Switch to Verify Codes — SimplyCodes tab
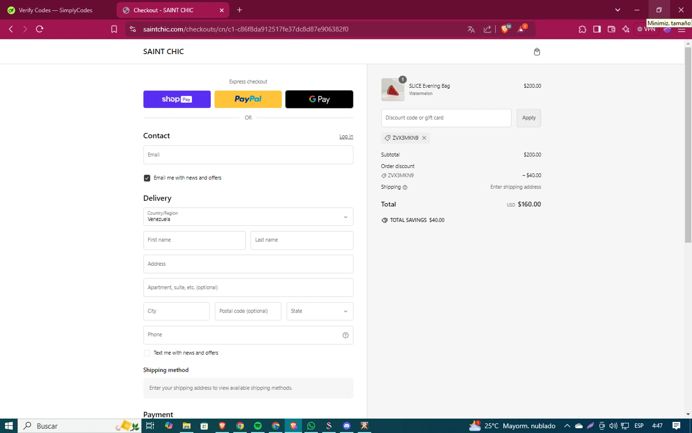This screenshot has height=433, width=692. click(56, 10)
